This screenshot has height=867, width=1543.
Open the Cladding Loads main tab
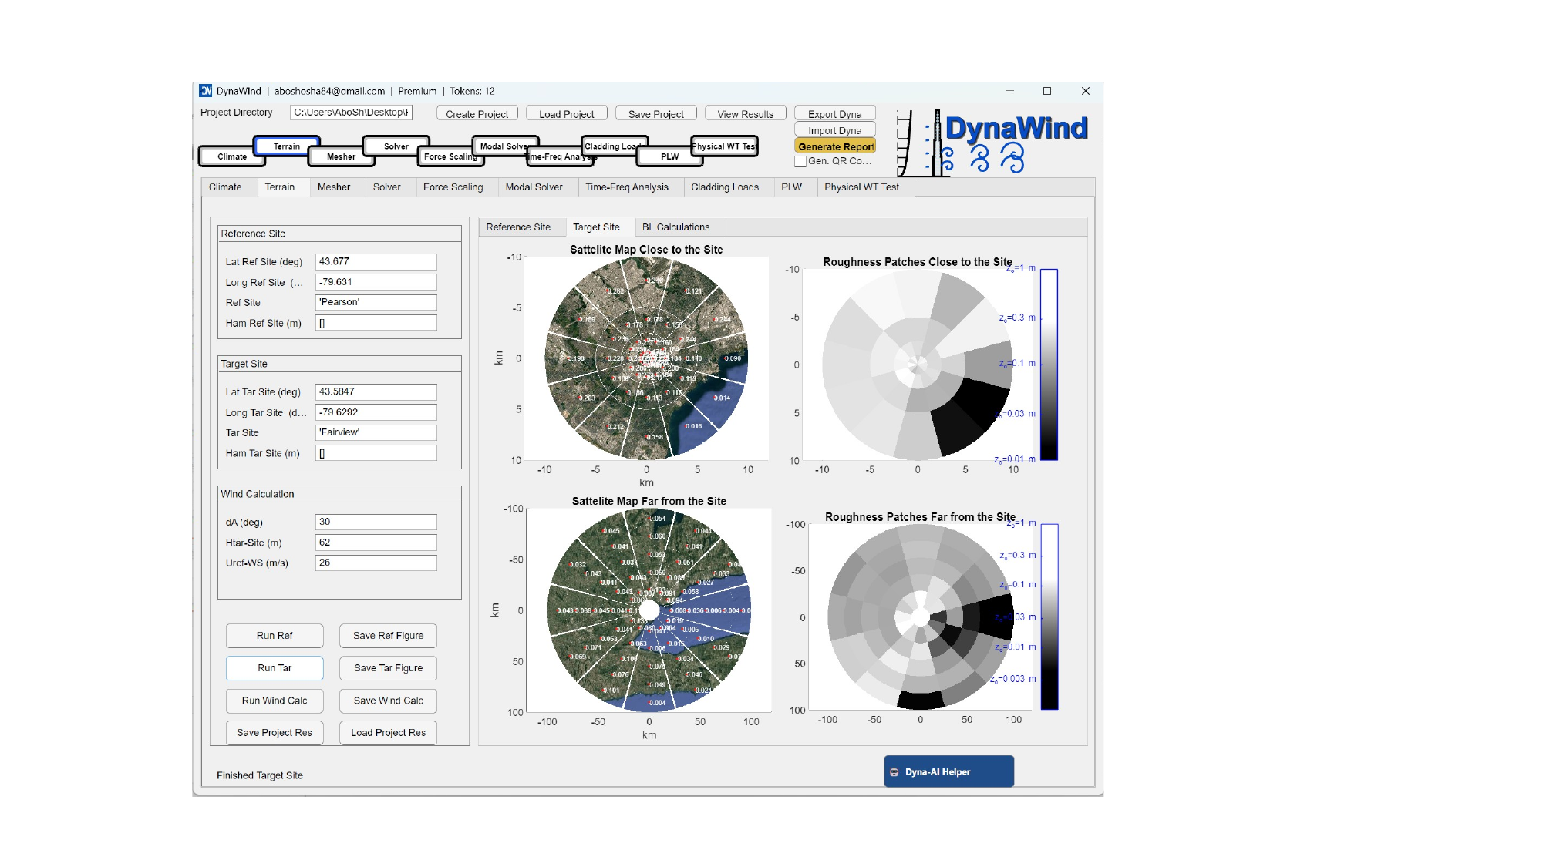724,187
